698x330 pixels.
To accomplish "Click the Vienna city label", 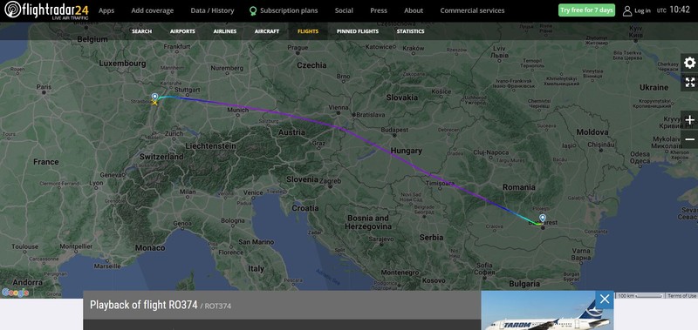I will [x=339, y=107].
